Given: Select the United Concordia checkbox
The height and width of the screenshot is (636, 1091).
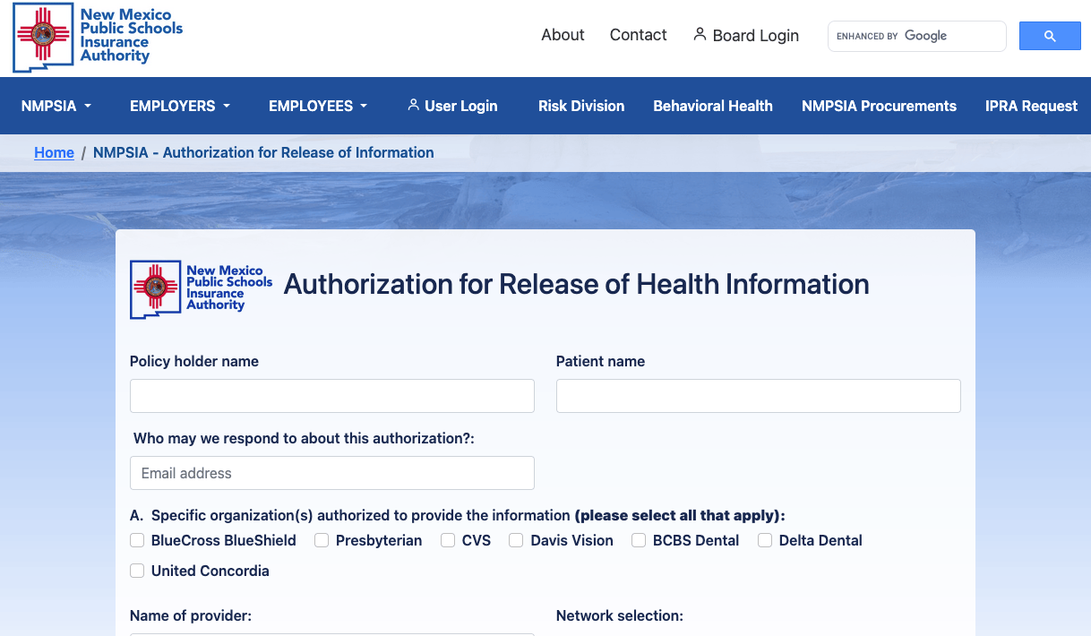Looking at the screenshot, I should [x=137, y=571].
